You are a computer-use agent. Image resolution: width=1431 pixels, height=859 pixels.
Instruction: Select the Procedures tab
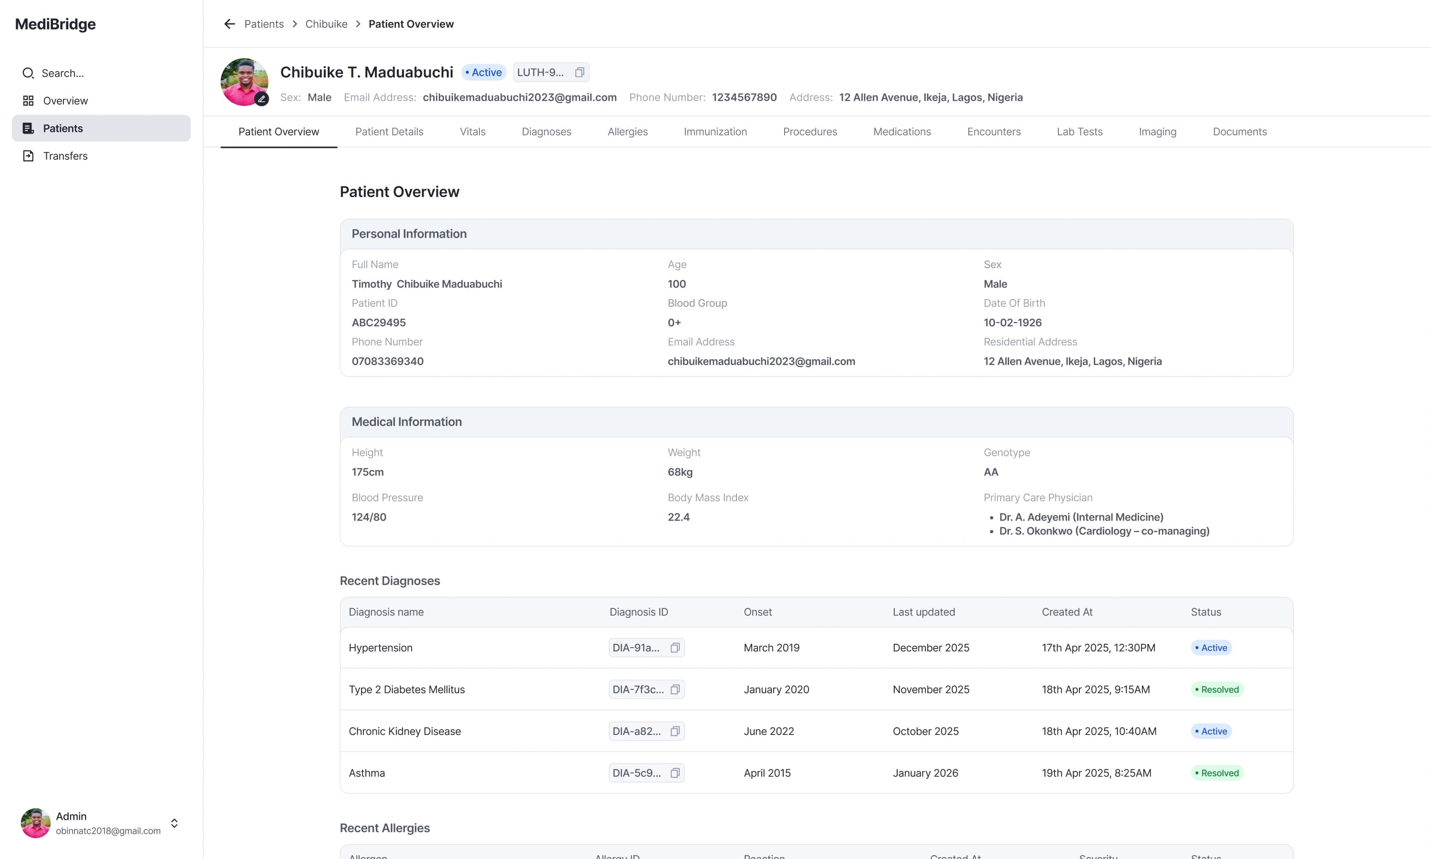[810, 131]
